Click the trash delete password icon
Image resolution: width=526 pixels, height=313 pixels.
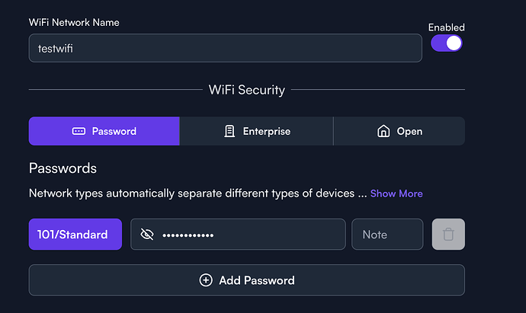[x=448, y=235]
